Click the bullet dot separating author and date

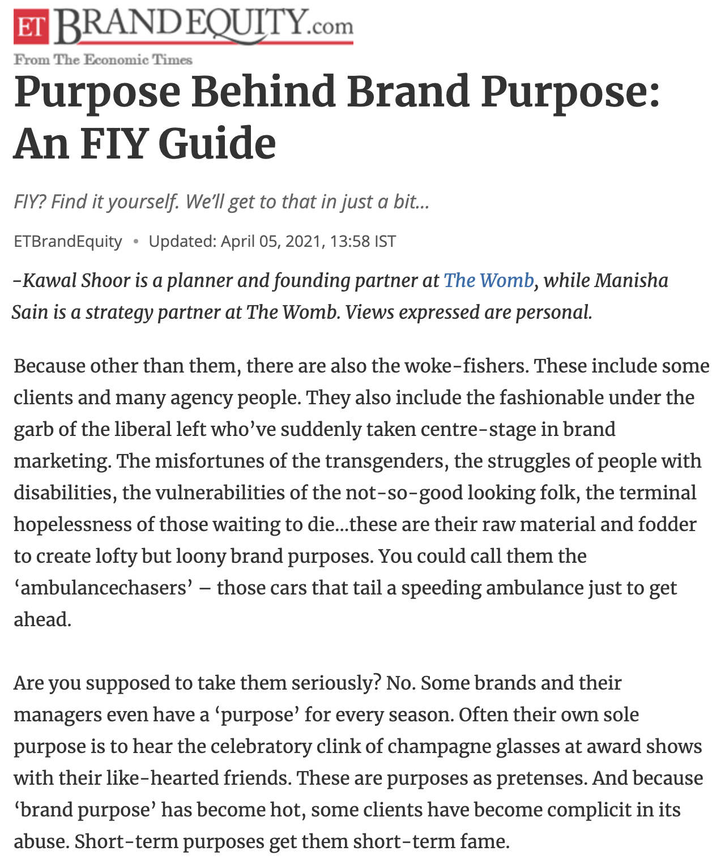(135, 242)
